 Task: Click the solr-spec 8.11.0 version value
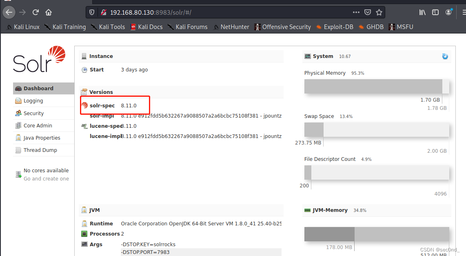[x=129, y=106]
